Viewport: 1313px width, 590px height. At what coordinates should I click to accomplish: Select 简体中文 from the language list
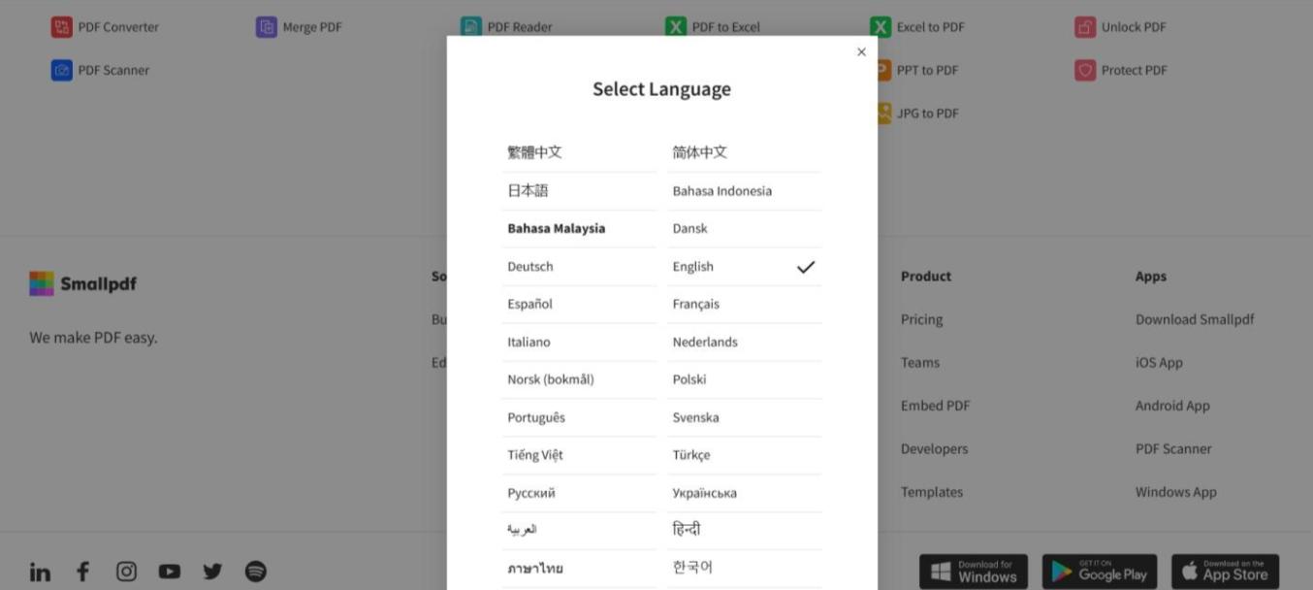pyautogui.click(x=699, y=151)
